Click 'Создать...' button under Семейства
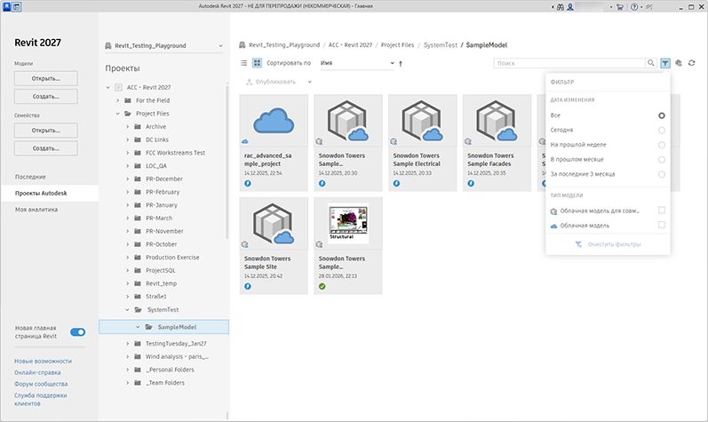The height and width of the screenshot is (422, 708). coord(46,148)
